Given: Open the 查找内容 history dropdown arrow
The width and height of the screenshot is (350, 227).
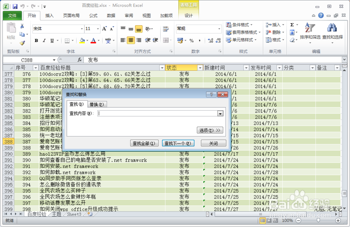Looking at the screenshot, I should coord(220,114).
